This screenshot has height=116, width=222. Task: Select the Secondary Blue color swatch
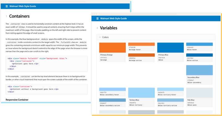(199, 70)
